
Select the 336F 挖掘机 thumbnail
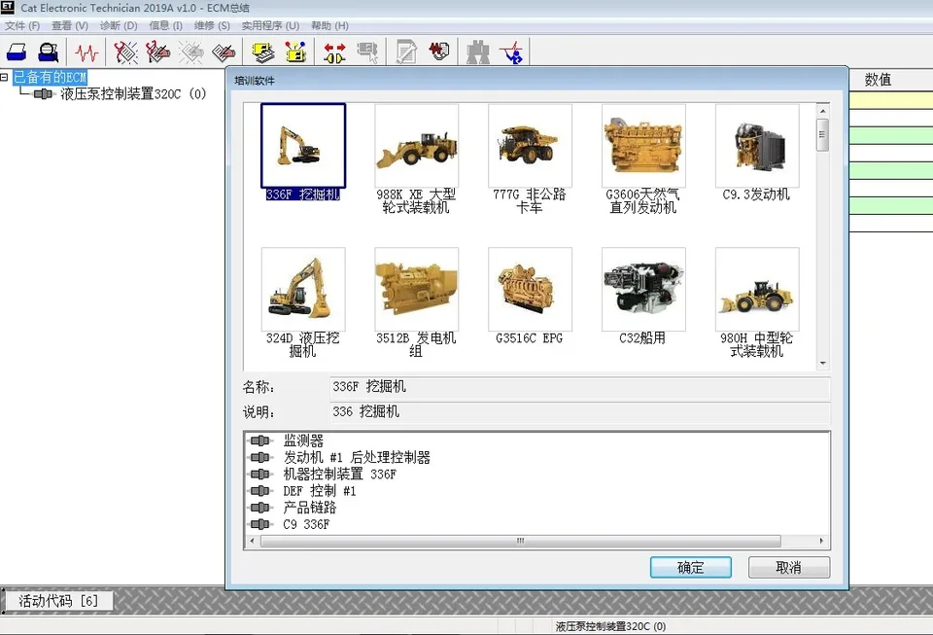point(303,146)
